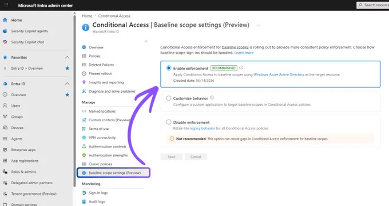This screenshot has width=389, height=206.
Task: Select the Customize behavior radio button
Action: click(x=169, y=98)
